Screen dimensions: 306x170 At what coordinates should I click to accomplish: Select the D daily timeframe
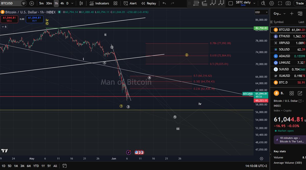point(68,3)
